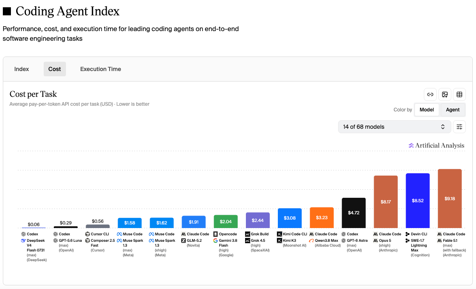This screenshot has height=289, width=476.
Task: Download chart as image icon
Action: [x=445, y=94]
